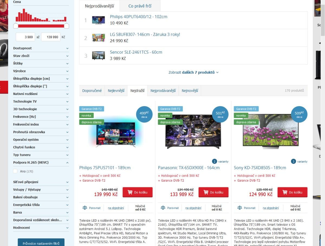Screen dimensions: 325x246
Task: Click the red price range slider bar
Action: point(41,26)
